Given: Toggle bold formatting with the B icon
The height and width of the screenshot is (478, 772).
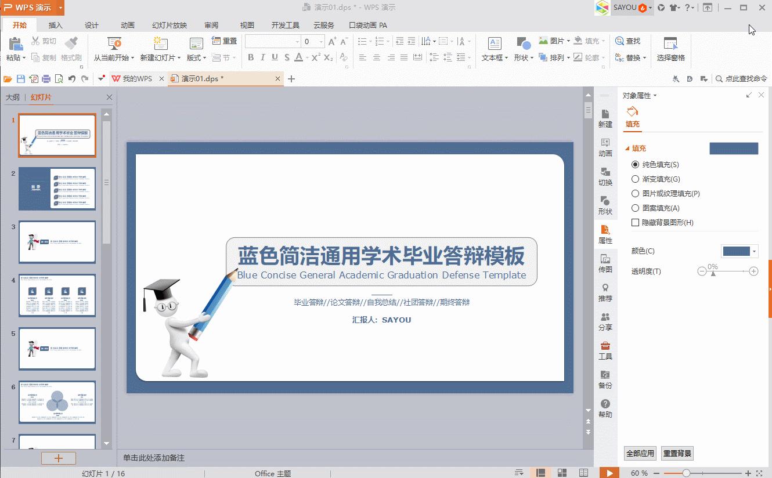Looking at the screenshot, I should [x=251, y=57].
